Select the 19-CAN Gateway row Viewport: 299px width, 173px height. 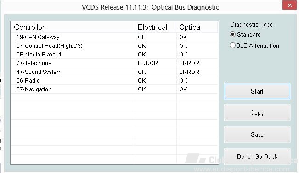[x=114, y=37]
